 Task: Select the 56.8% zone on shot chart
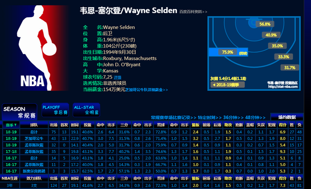click(x=265, y=24)
